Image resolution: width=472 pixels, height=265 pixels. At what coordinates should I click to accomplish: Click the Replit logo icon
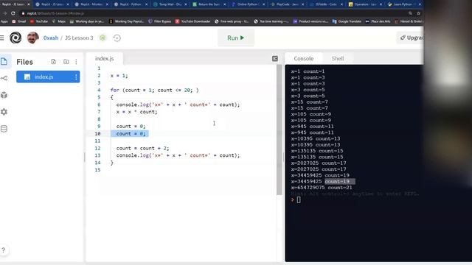(x=15, y=38)
